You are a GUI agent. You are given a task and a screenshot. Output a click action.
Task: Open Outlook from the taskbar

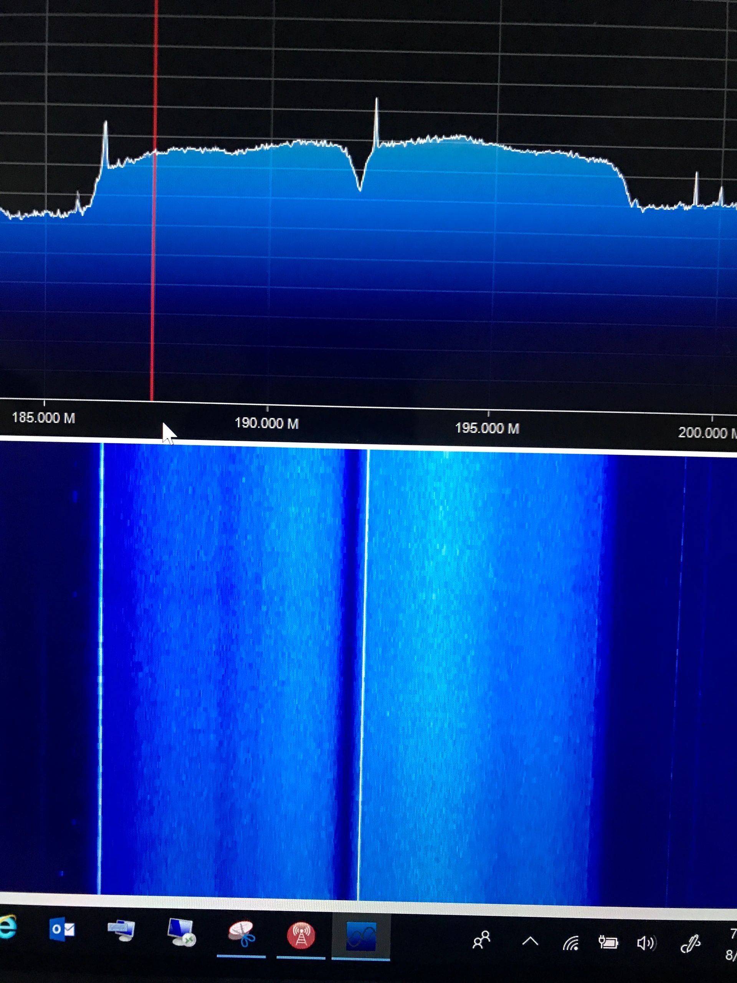(x=62, y=929)
